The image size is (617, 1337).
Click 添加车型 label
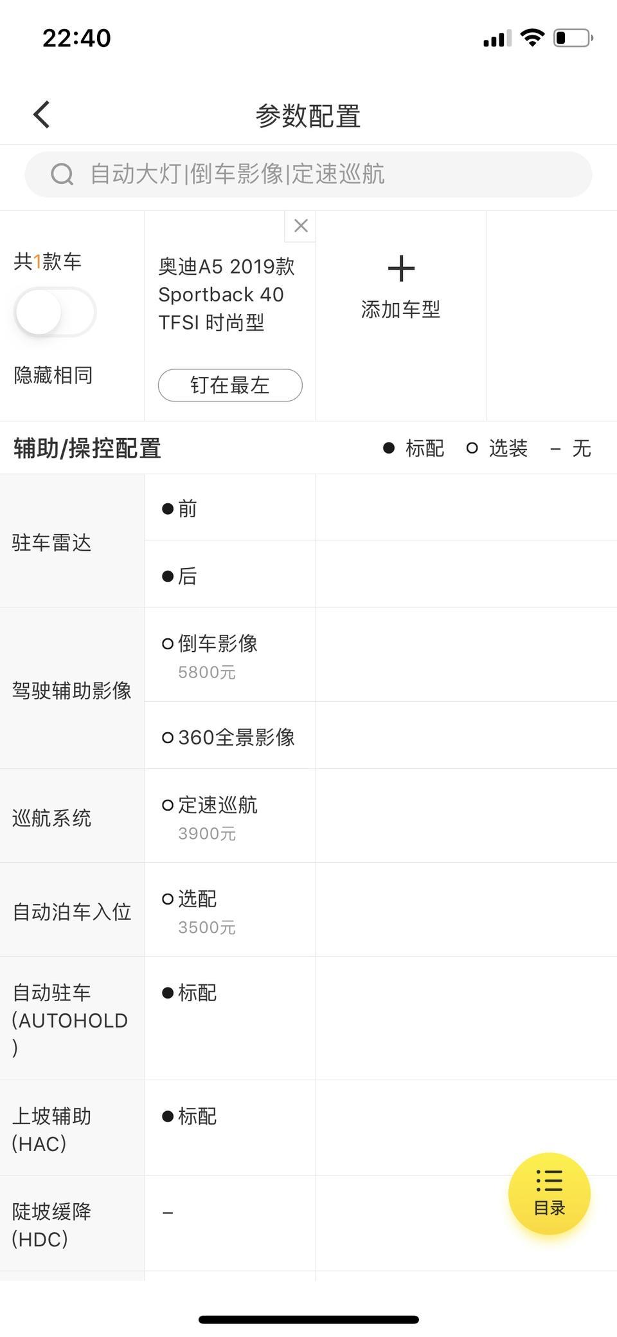click(401, 309)
